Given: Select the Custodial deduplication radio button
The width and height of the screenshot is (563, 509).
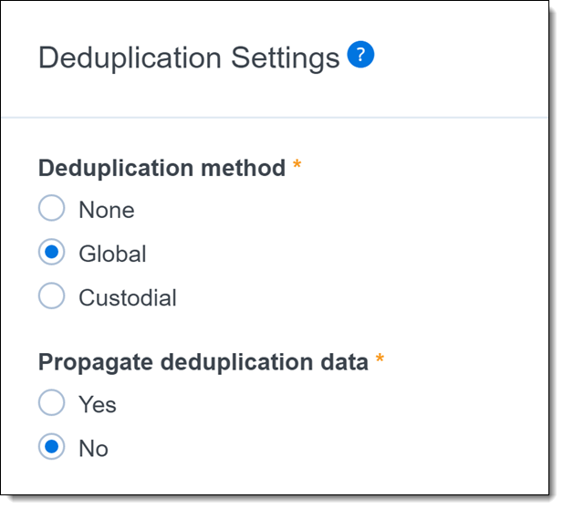Looking at the screenshot, I should pos(52,296).
